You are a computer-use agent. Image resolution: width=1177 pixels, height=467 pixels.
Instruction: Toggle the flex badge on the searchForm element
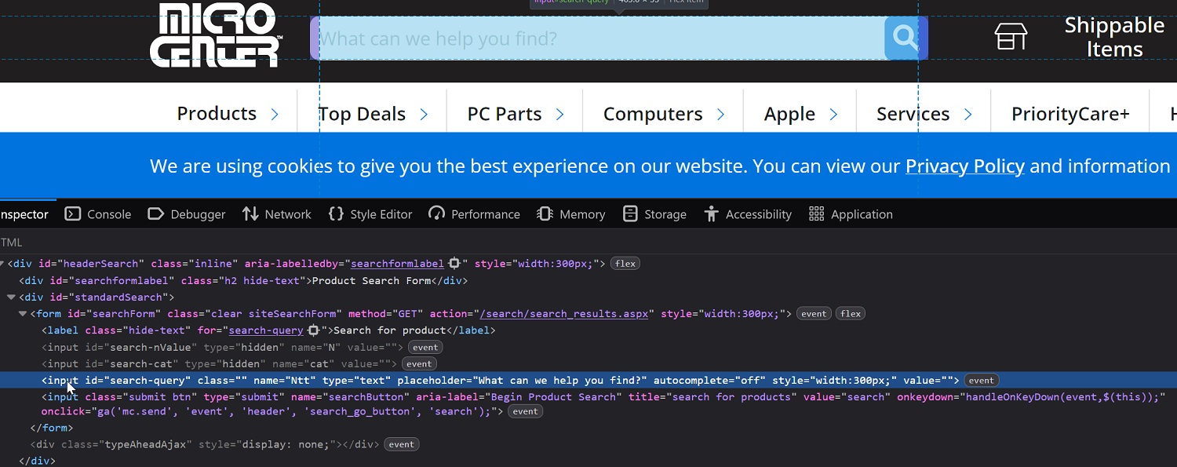pos(850,313)
